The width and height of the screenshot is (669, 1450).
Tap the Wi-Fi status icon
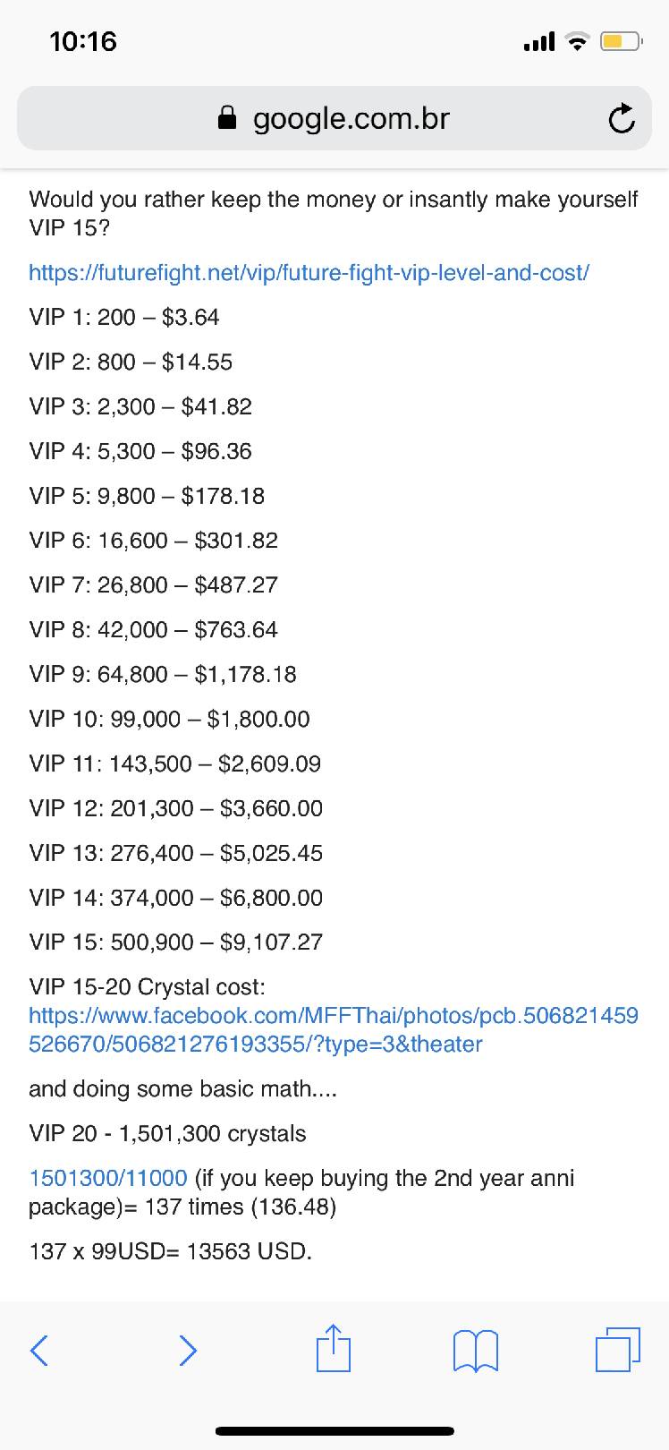580,41
